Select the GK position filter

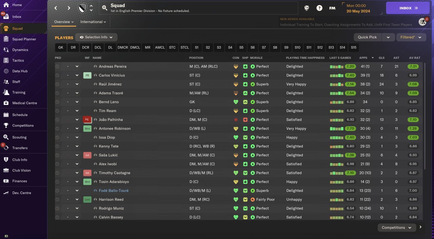tap(61, 48)
